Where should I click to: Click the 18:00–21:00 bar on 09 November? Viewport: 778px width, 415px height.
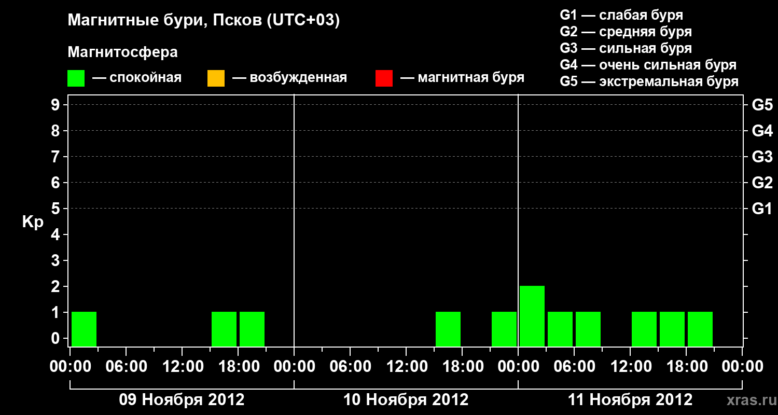252,329
